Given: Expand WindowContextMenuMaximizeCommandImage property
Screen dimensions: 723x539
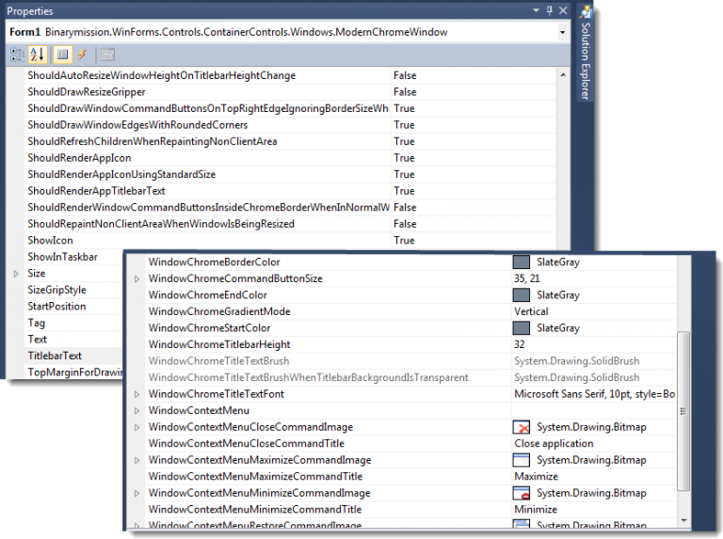Looking at the screenshot, I should pos(137,460).
